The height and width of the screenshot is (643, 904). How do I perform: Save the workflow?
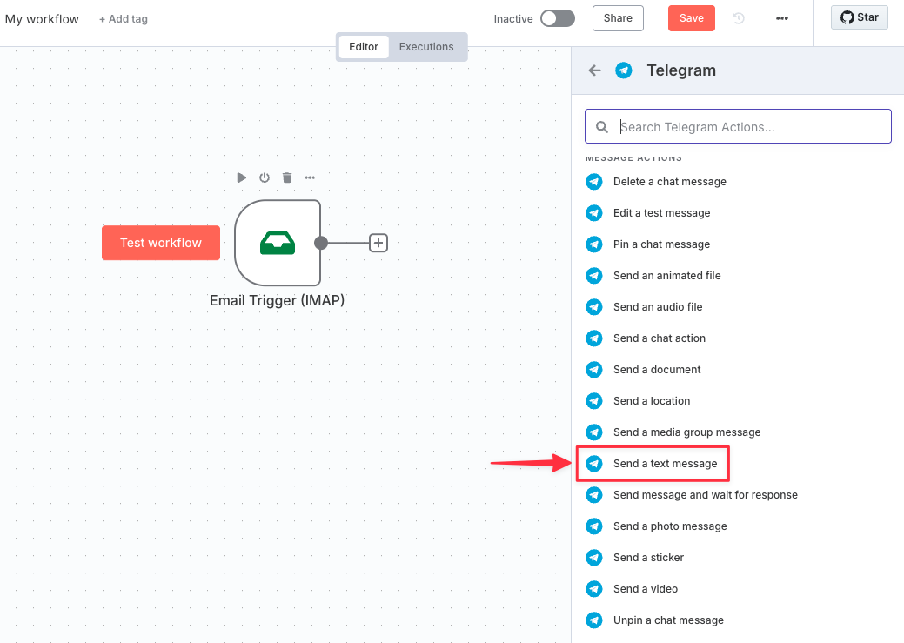691,18
